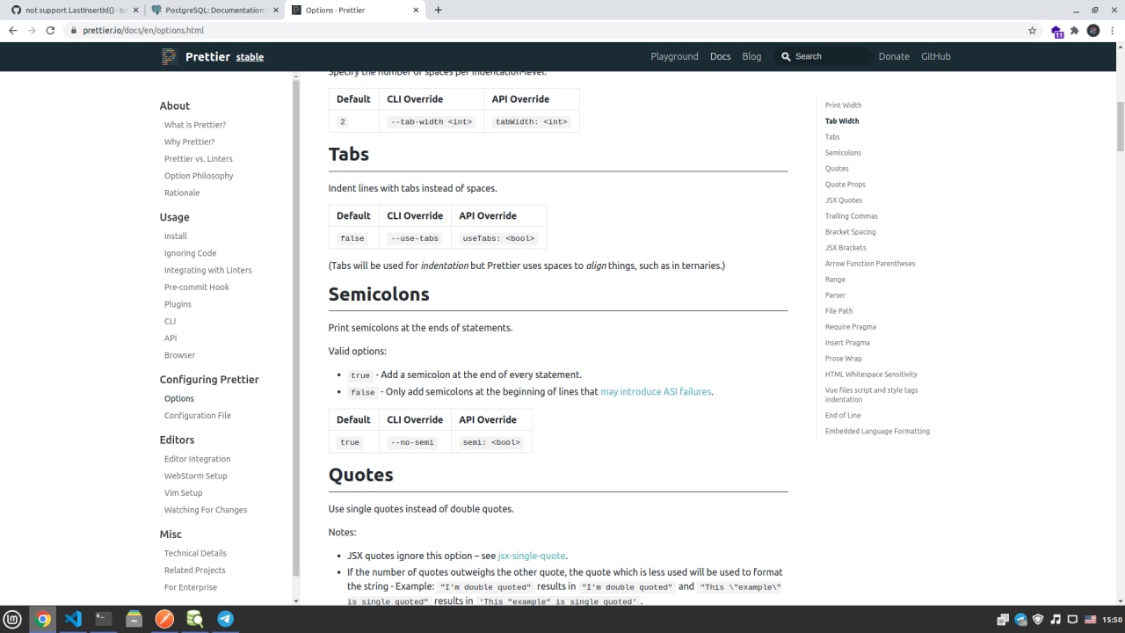Click the shield icon in the system tray
The width and height of the screenshot is (1125, 633).
pyautogui.click(x=1038, y=619)
